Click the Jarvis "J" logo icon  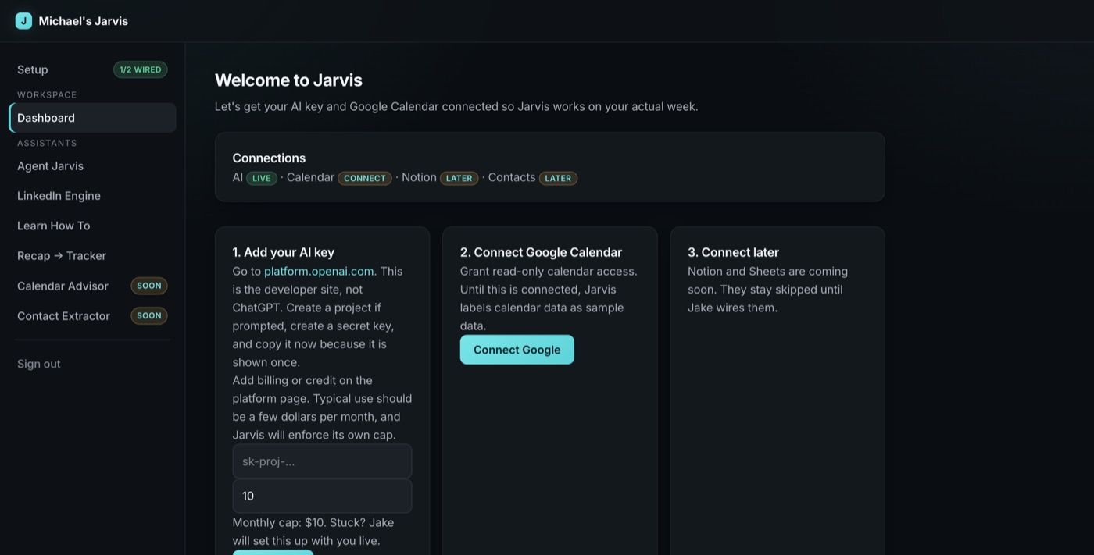[x=23, y=21]
